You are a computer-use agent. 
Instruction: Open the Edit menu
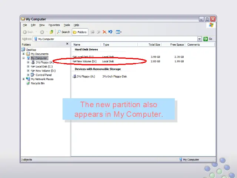[x=33, y=25]
